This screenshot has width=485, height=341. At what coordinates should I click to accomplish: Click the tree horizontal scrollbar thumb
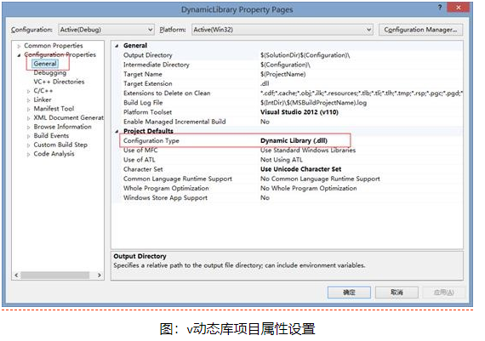[x=55, y=276]
